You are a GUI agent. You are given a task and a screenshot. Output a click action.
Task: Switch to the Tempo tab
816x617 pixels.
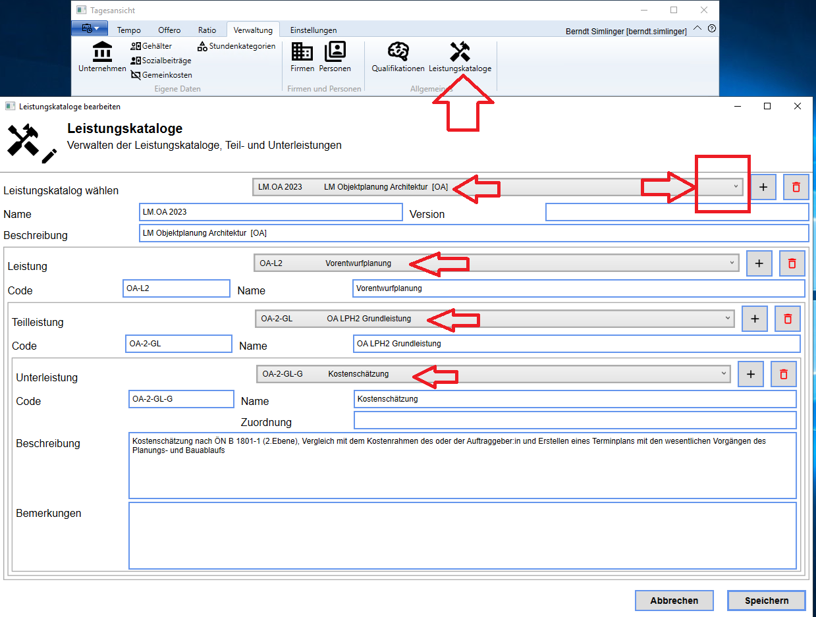tap(129, 30)
